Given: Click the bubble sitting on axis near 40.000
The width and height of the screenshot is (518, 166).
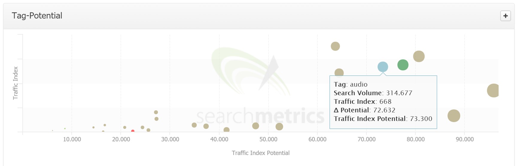Looking at the screenshot, I should tap(226, 130).
